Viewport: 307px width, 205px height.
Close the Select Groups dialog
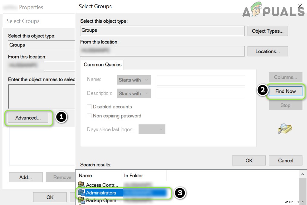pyautogui.click(x=300, y=6)
